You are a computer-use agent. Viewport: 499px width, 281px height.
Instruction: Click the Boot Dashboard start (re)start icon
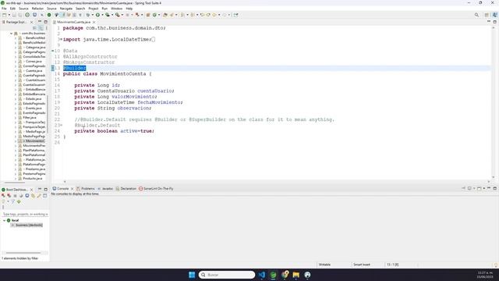[x=3, y=196]
